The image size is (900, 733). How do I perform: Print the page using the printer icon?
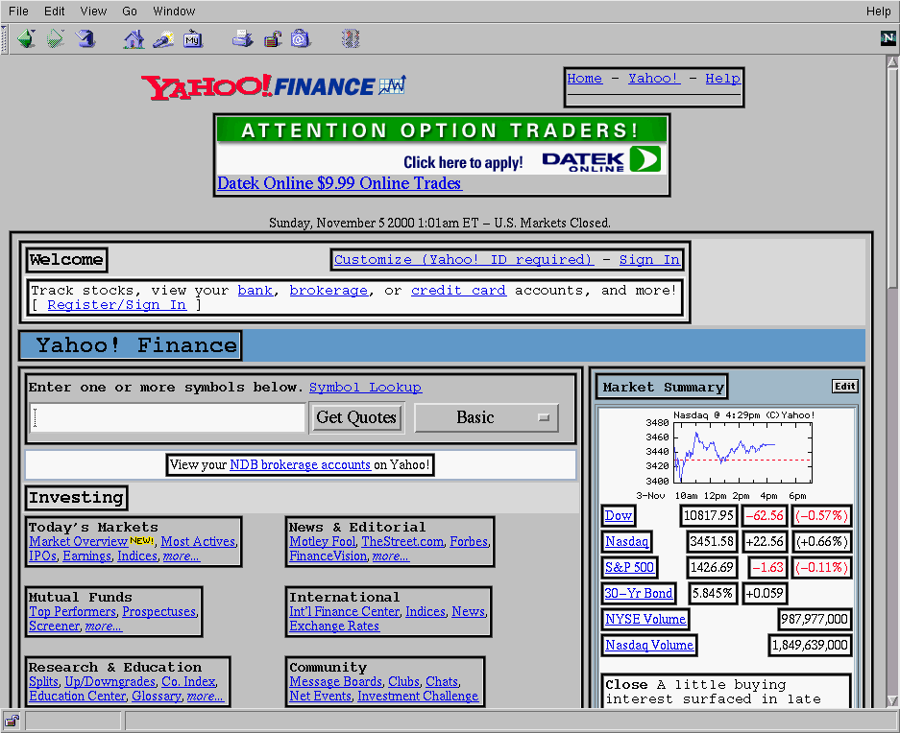tap(242, 39)
